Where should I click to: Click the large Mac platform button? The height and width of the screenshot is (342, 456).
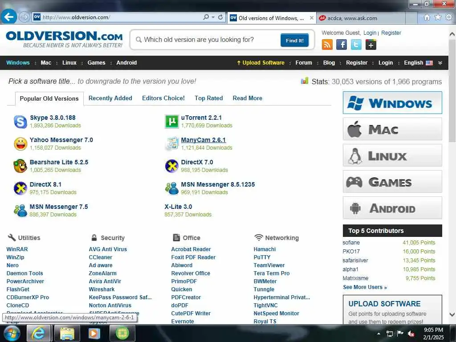(x=392, y=129)
